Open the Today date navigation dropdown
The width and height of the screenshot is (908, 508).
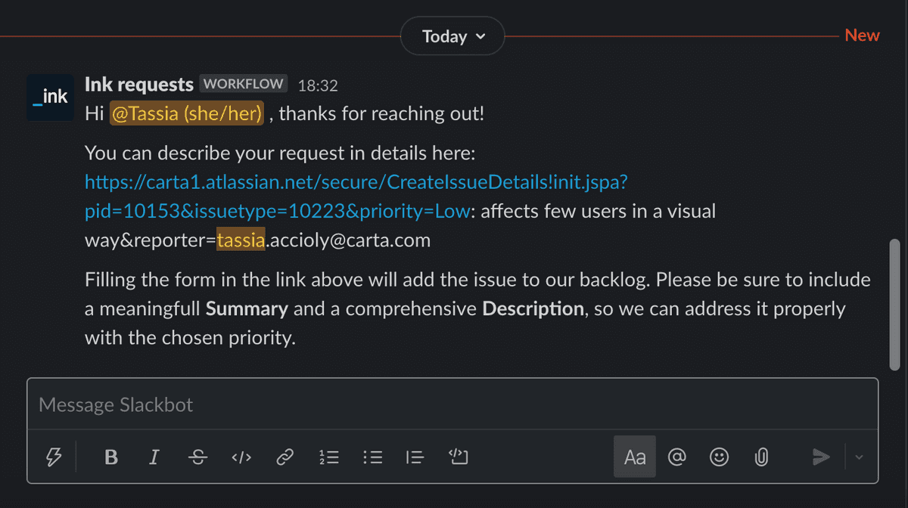452,36
